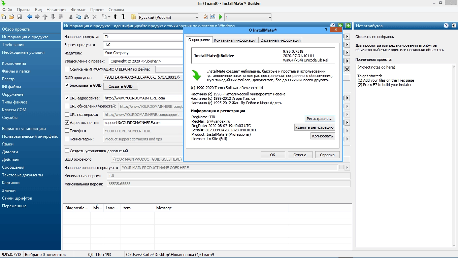This screenshot has width=458, height=258.
Task: Open help for the product information page
Action: click(333, 26)
